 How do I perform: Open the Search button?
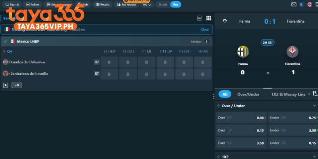pos(12,4)
